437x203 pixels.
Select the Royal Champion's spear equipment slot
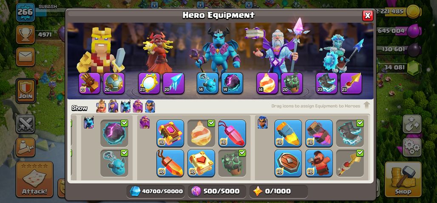(x=351, y=83)
